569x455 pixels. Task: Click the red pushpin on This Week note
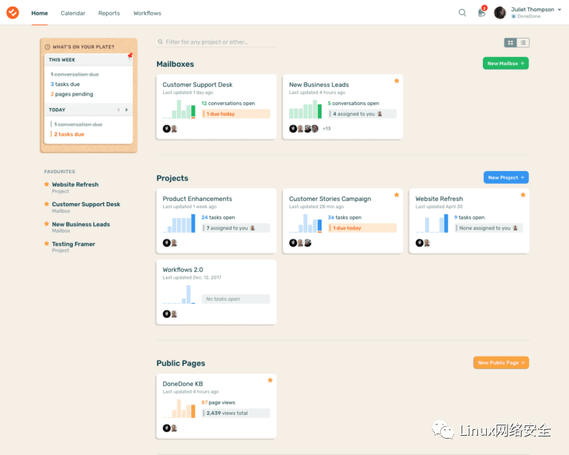point(130,56)
